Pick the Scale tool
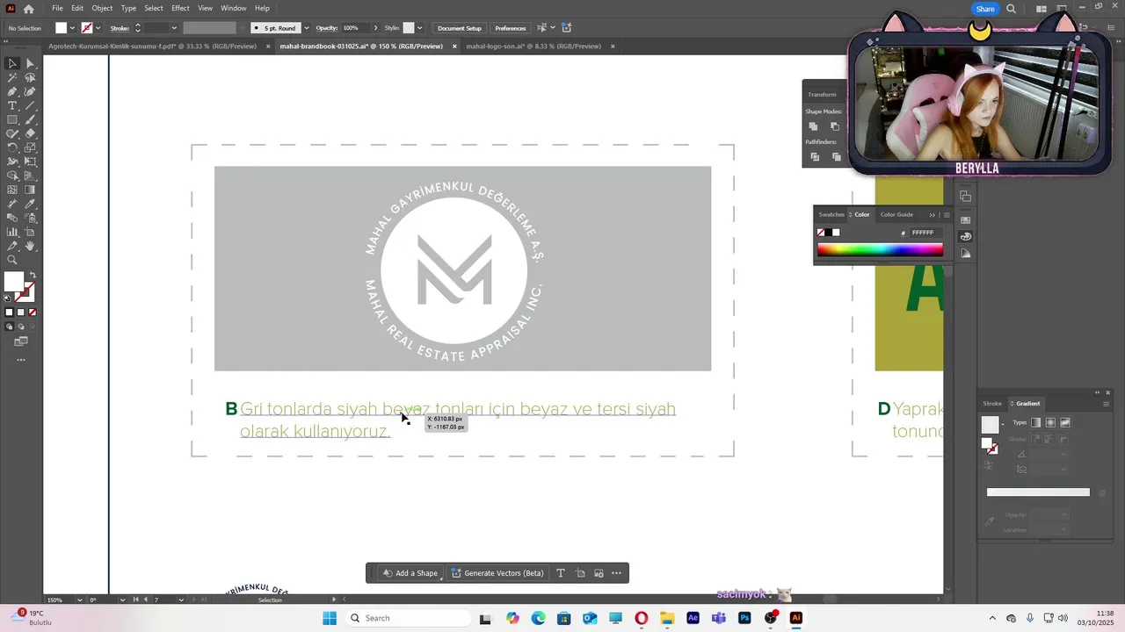1125x632 pixels. (x=30, y=147)
